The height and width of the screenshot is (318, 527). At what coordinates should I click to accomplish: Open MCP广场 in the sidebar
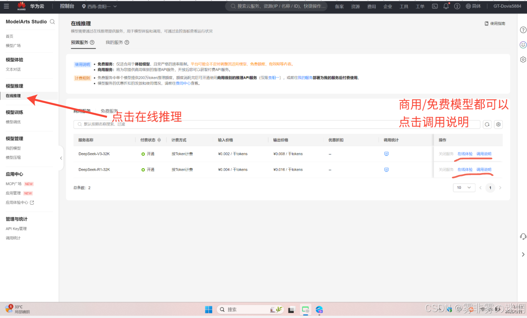[x=13, y=184]
